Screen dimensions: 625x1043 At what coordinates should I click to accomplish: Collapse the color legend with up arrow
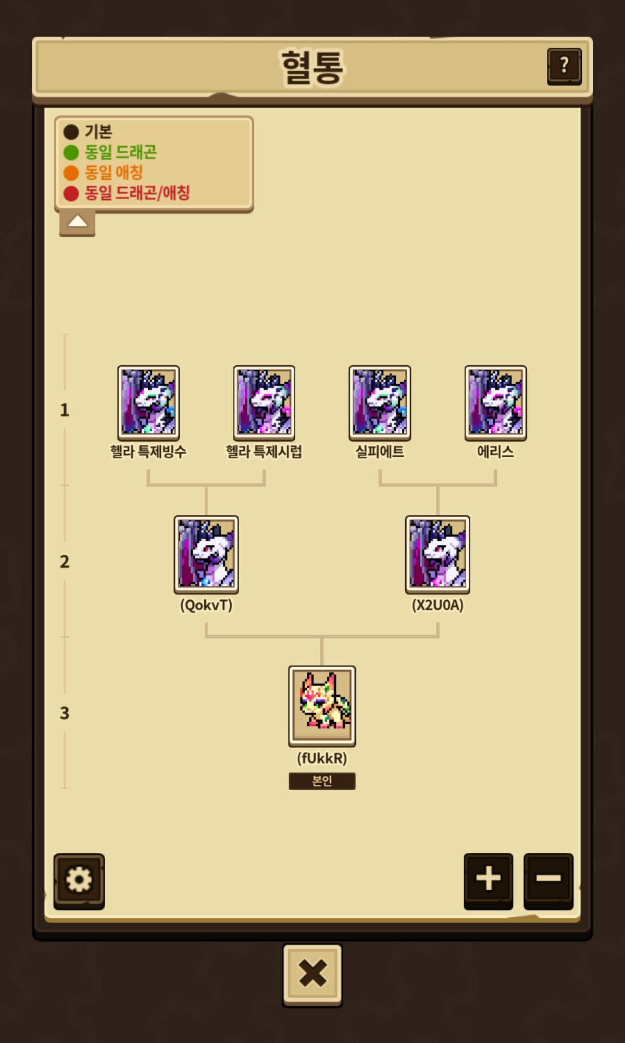pos(77,223)
